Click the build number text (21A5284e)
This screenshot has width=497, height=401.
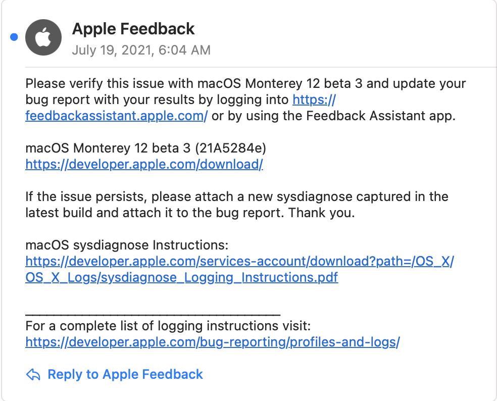231,148
